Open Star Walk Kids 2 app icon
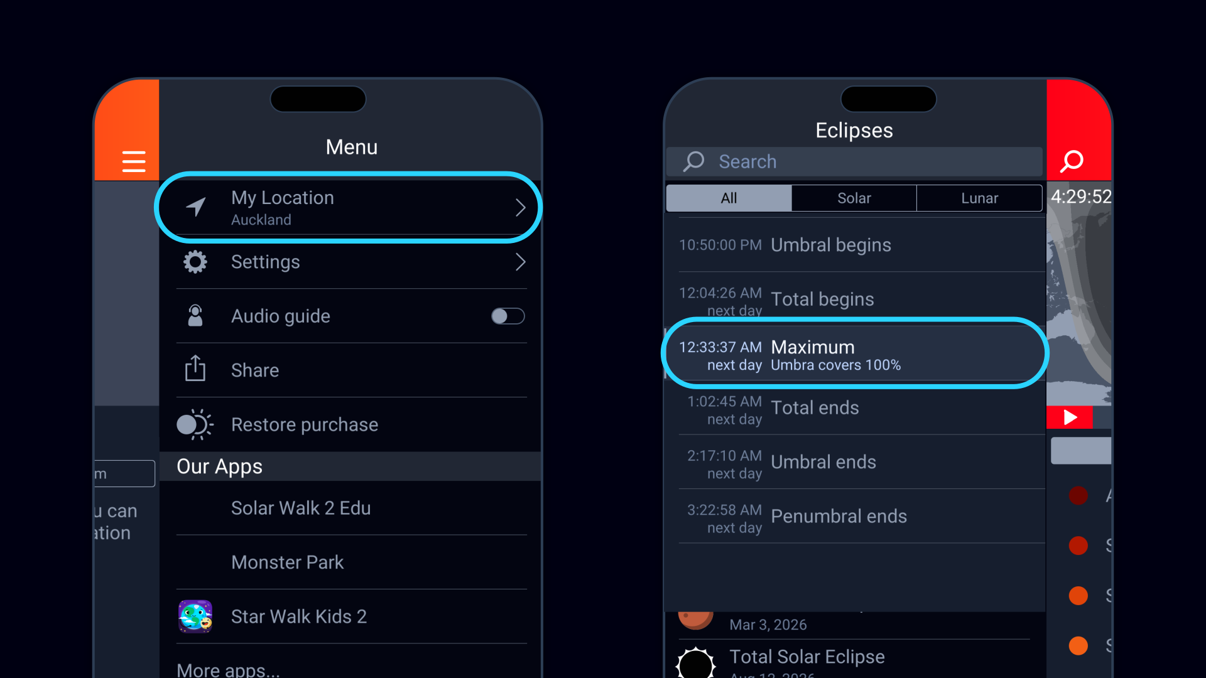 (x=195, y=616)
